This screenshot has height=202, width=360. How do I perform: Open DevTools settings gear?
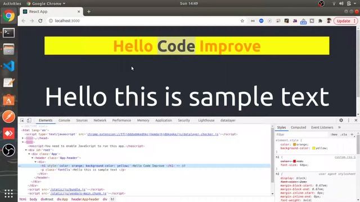pyautogui.click(x=341, y=120)
